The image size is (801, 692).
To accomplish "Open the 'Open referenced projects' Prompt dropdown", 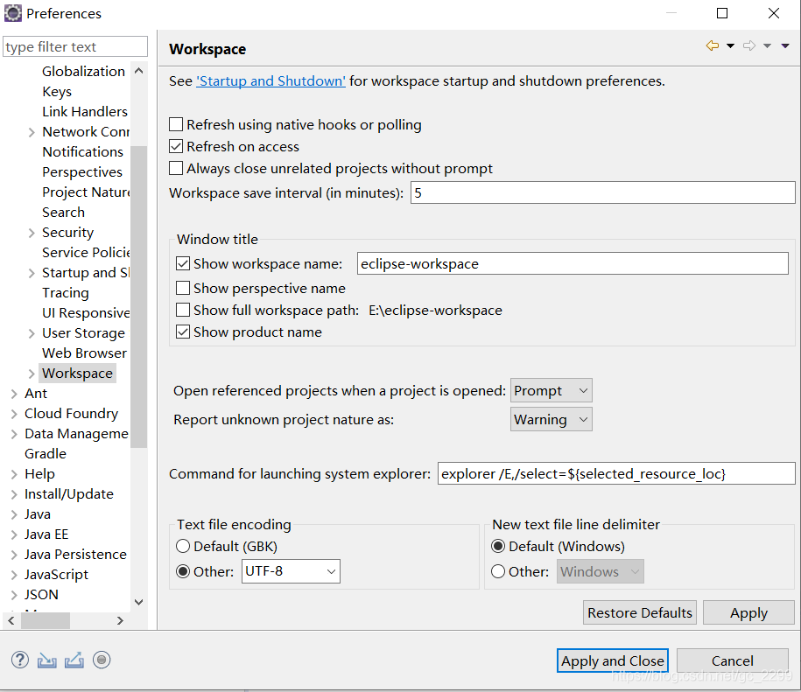I will tap(551, 390).
